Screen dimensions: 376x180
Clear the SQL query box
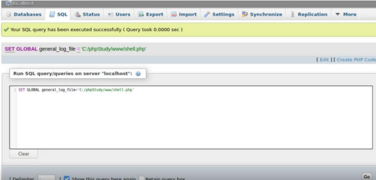click(x=23, y=154)
